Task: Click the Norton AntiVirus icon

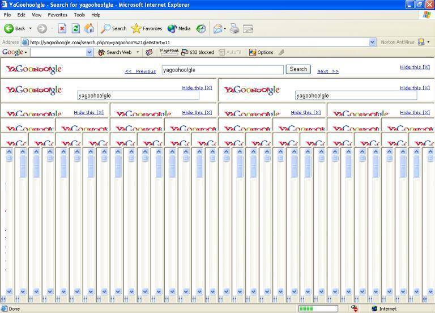Action: [x=421, y=42]
